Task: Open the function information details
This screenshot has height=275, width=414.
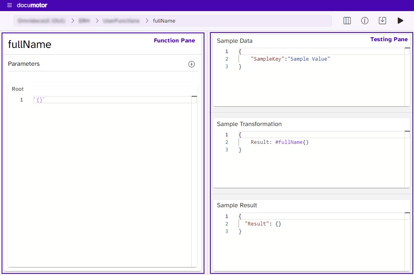Action: (x=365, y=20)
